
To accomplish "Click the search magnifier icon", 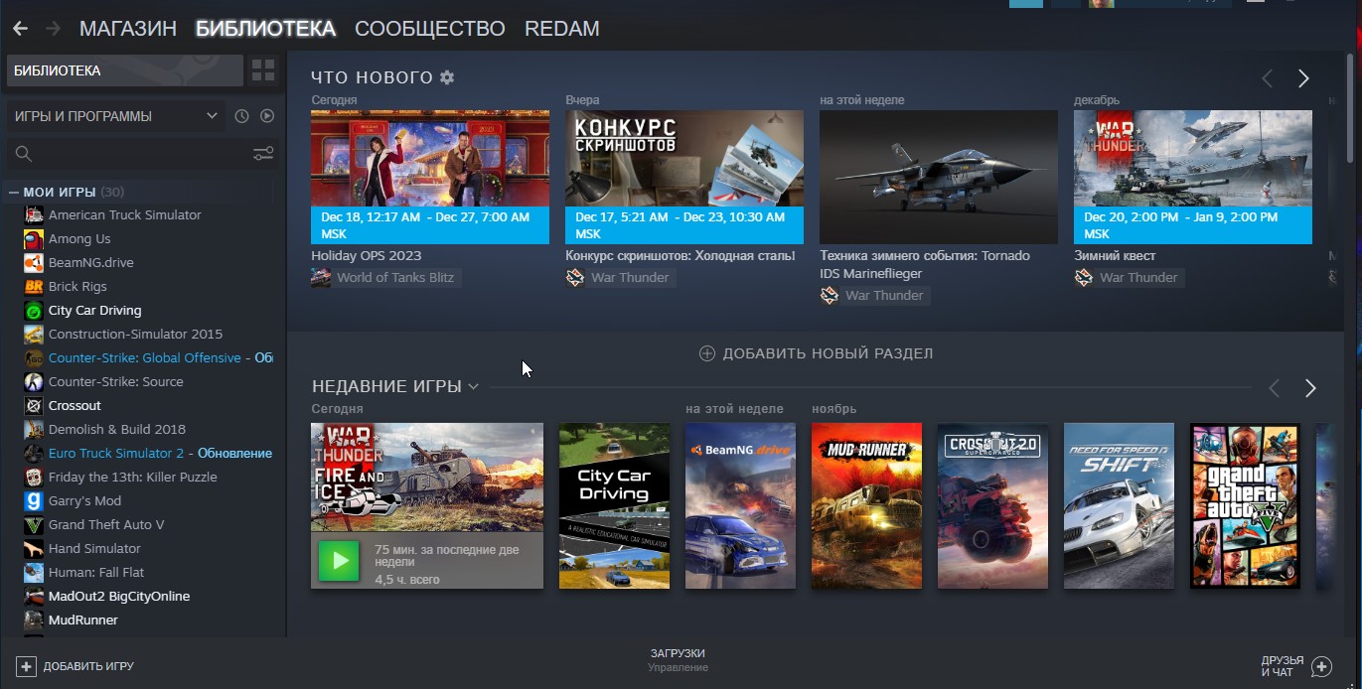I will pyautogui.click(x=24, y=154).
